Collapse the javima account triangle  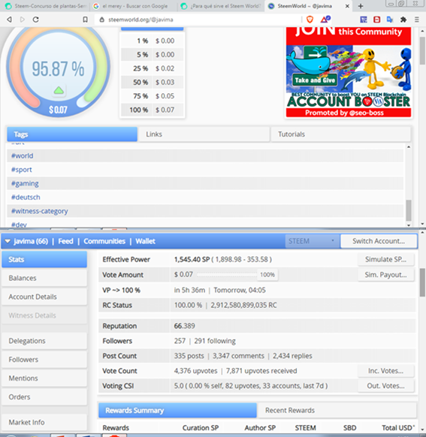pos(8,241)
